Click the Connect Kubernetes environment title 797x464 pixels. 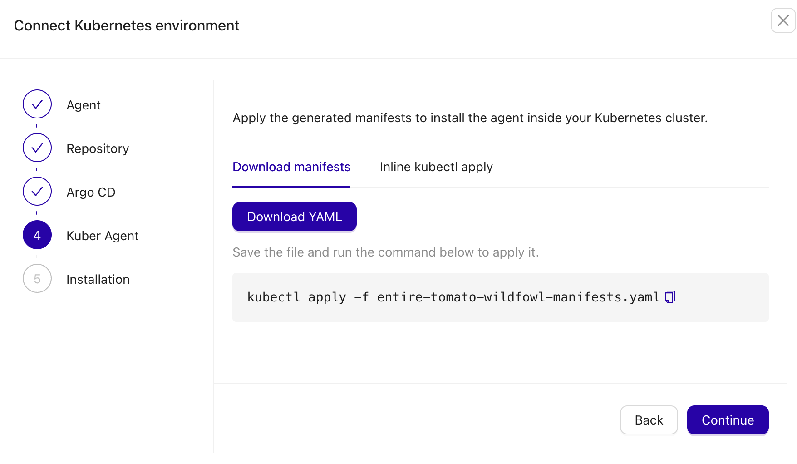[x=127, y=25]
